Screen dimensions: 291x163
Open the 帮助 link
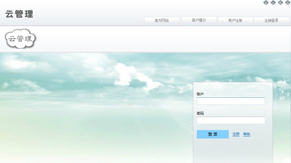[x=247, y=134]
